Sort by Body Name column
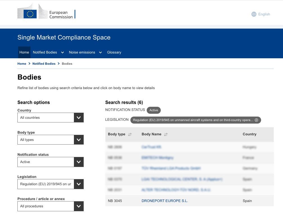Screen dimensions: 283x218 pyautogui.click(x=166, y=134)
